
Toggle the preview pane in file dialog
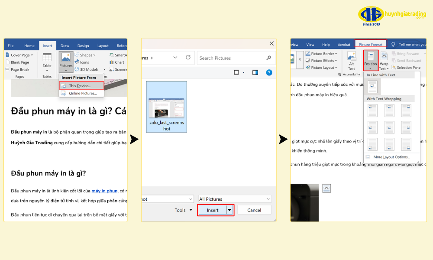[255, 72]
